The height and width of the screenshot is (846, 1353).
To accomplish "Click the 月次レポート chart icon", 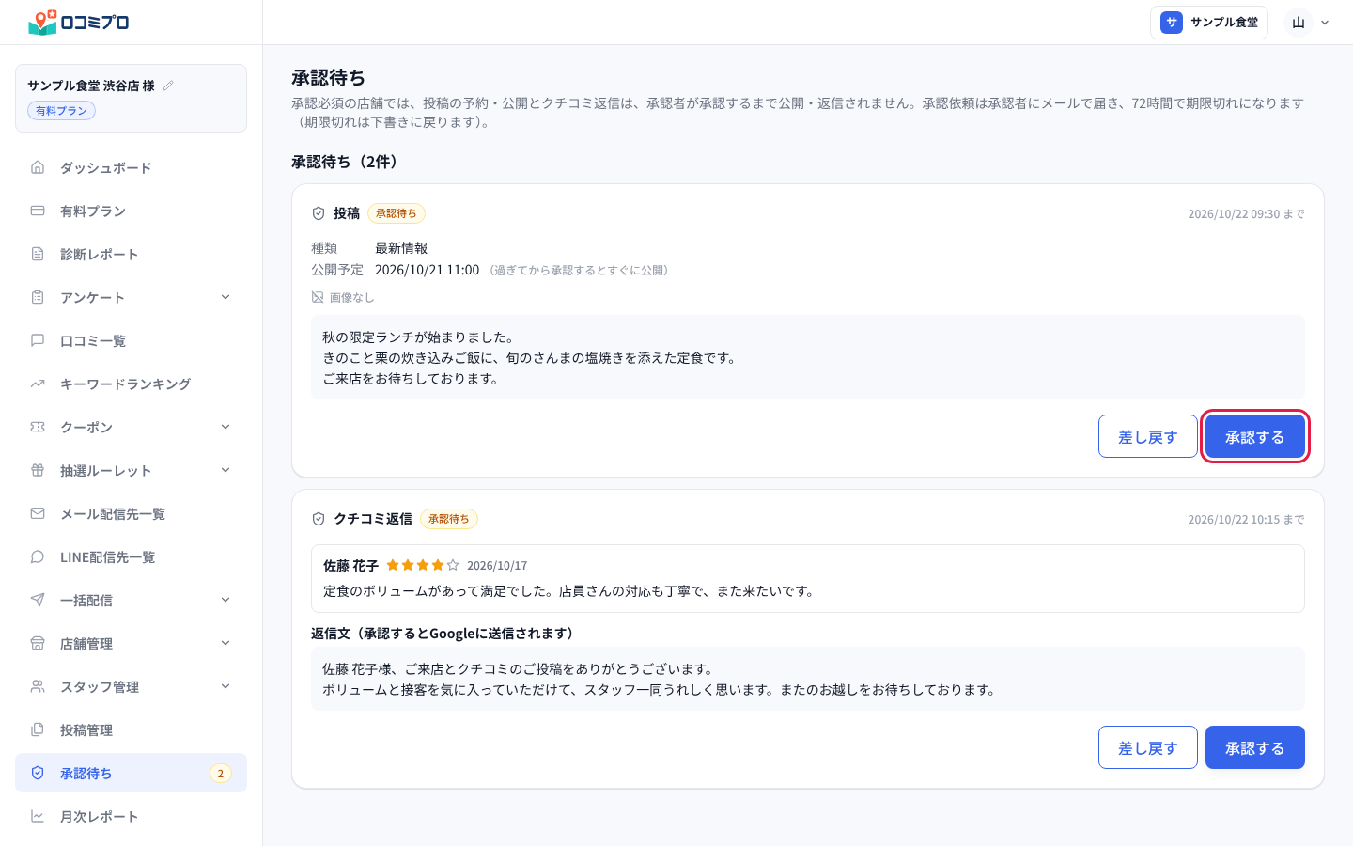I will (x=38, y=816).
